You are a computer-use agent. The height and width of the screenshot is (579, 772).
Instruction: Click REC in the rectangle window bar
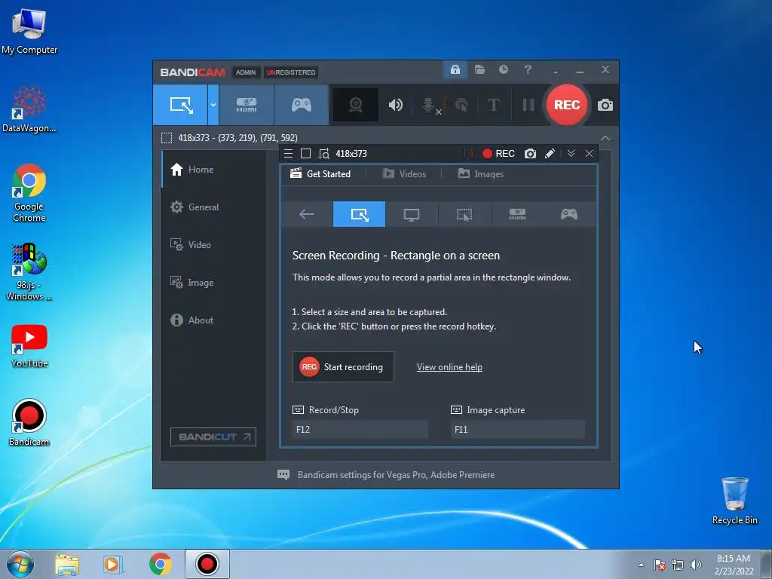click(498, 154)
